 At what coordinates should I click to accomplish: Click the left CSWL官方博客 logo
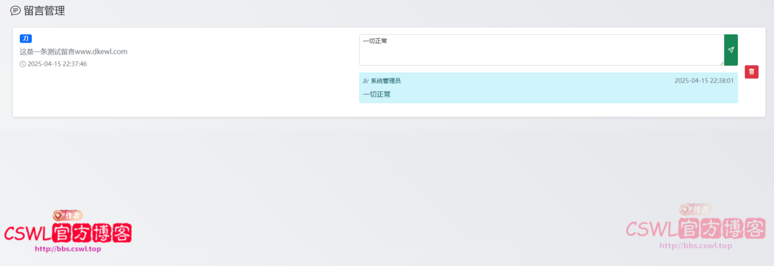(68, 233)
